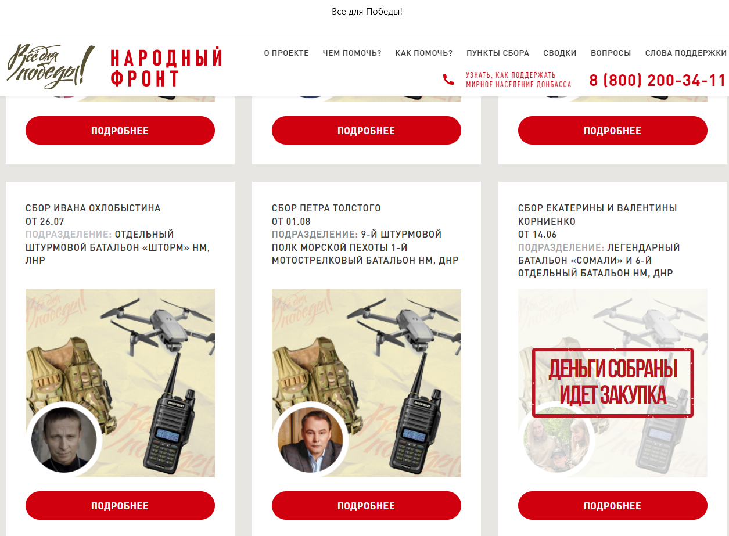Click top-right card's «Подробнее» button

coord(613,131)
